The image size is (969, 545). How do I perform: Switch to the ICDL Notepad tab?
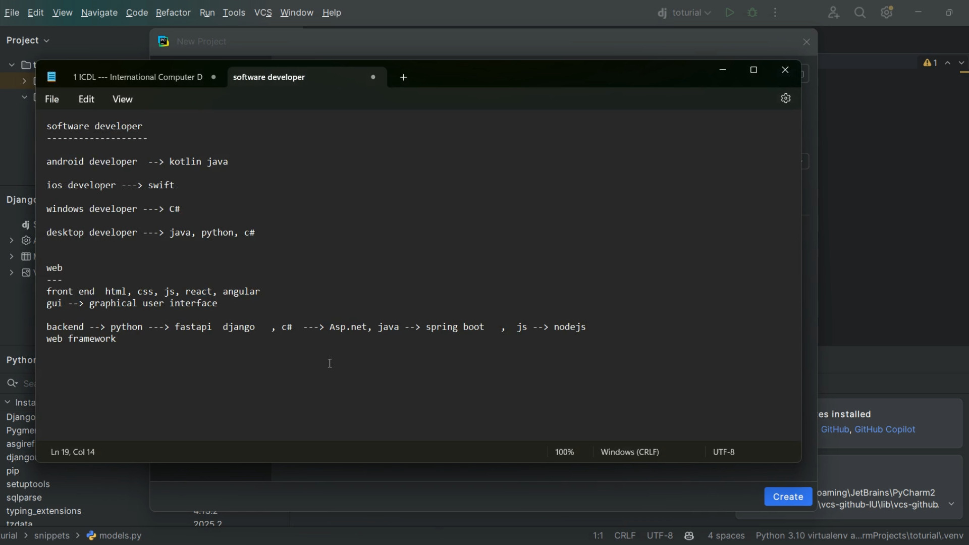pyautogui.click(x=137, y=77)
